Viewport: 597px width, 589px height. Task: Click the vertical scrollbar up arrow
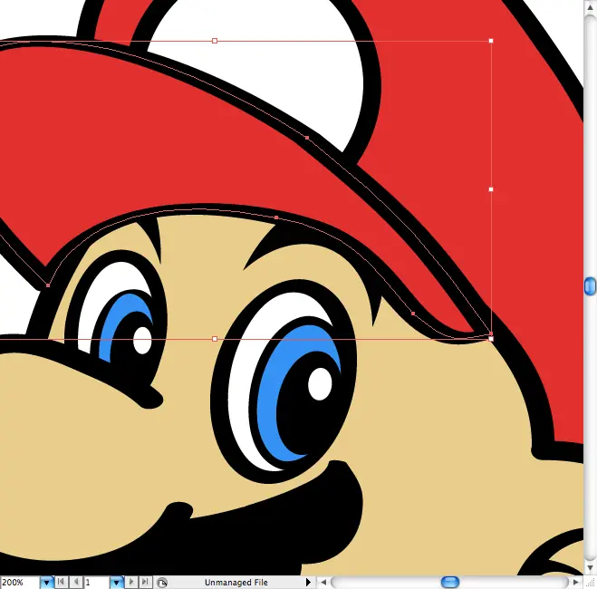point(590,7)
